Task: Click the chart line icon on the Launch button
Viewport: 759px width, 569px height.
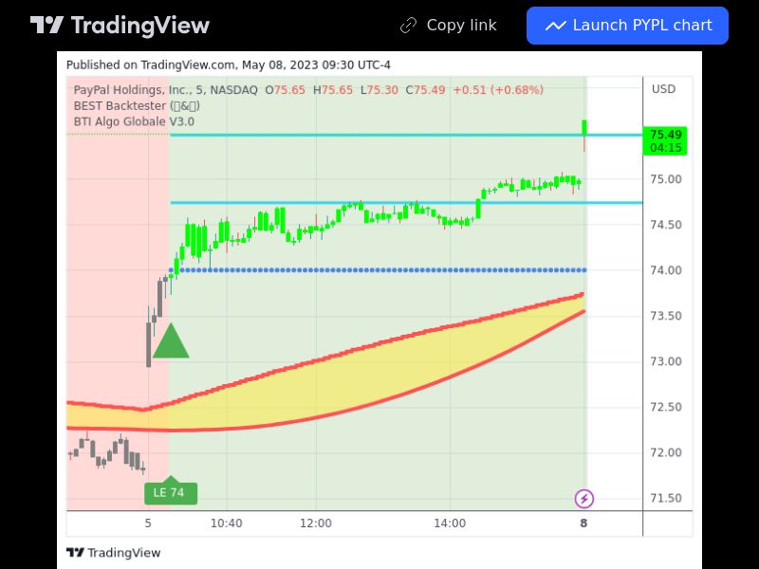Action: click(555, 26)
